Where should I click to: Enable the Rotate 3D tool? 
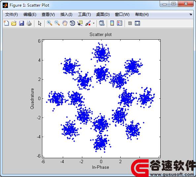coord(72,23)
